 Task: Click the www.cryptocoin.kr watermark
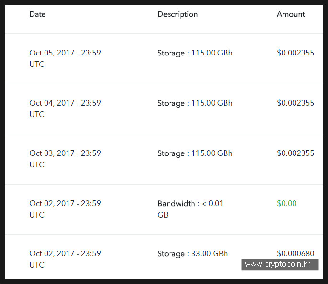pos(280,264)
